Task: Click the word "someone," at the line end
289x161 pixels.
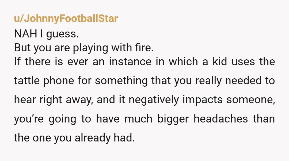Action: [251, 100]
